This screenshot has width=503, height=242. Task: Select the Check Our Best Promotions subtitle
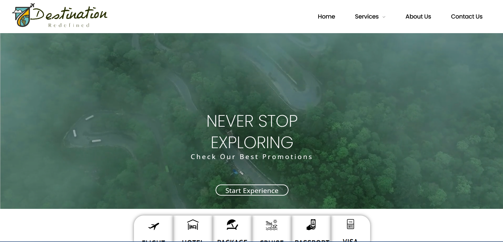coord(252,157)
